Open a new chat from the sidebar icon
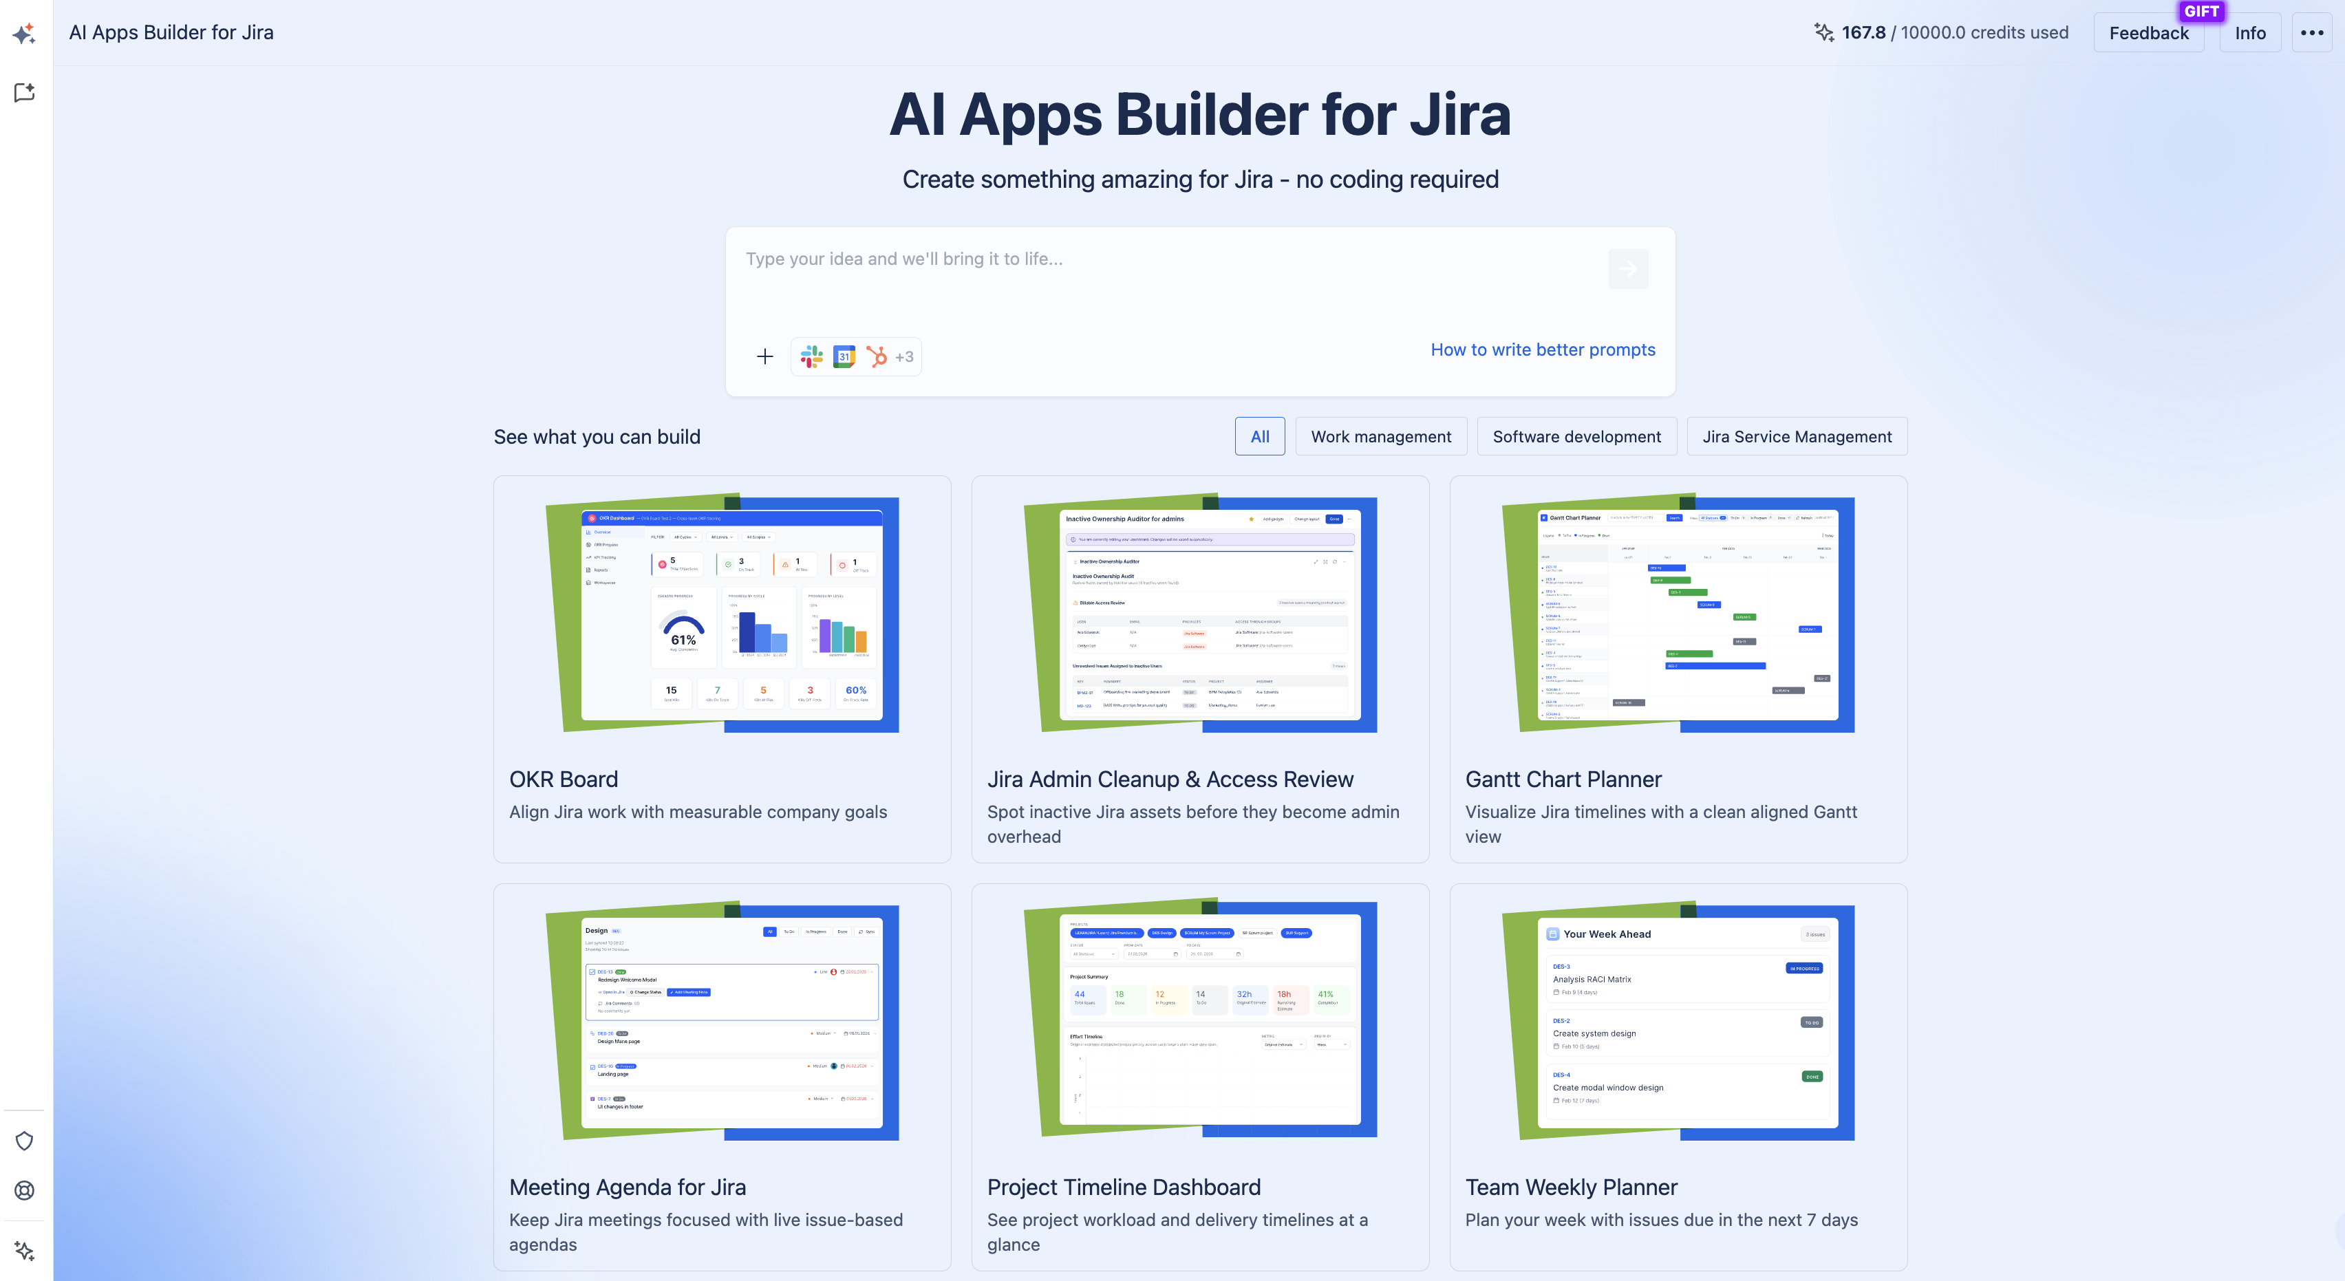The width and height of the screenshot is (2345, 1281). coord(25,92)
